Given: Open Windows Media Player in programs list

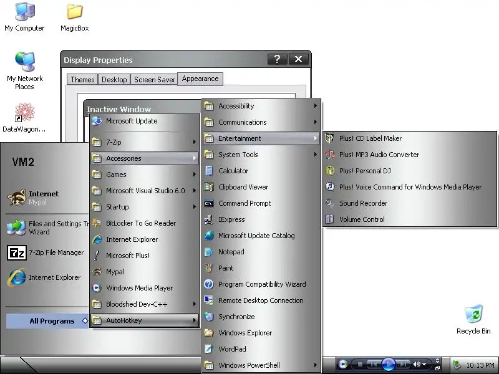Looking at the screenshot, I should tap(145, 288).
